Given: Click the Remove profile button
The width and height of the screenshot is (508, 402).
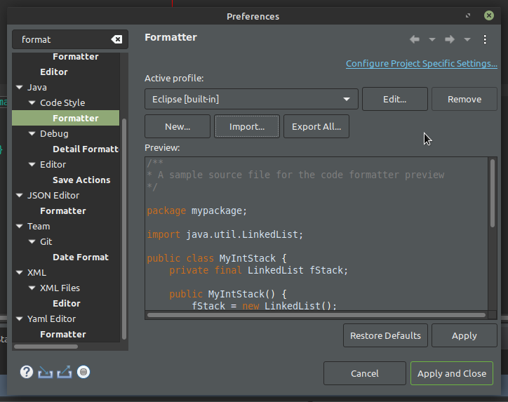Looking at the screenshot, I should coord(464,99).
